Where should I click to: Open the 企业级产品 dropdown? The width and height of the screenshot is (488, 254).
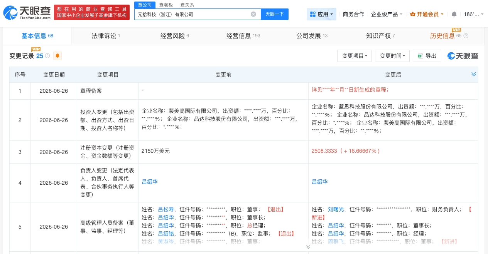pyautogui.click(x=387, y=14)
